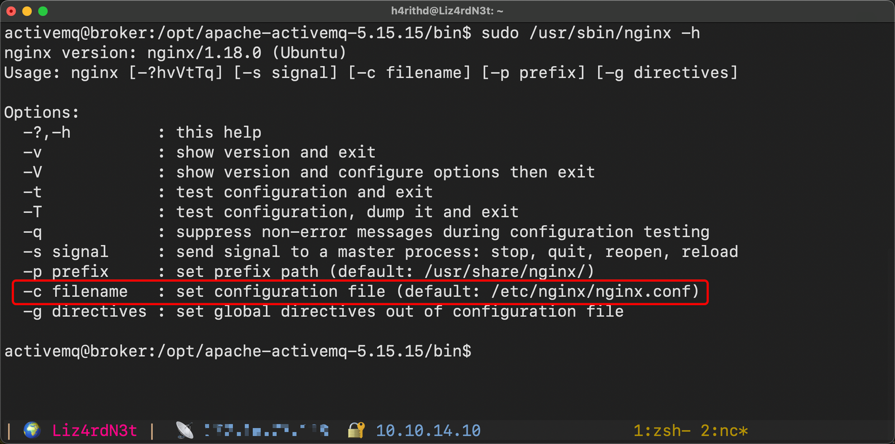Maximize the terminal with green button

coord(43,11)
